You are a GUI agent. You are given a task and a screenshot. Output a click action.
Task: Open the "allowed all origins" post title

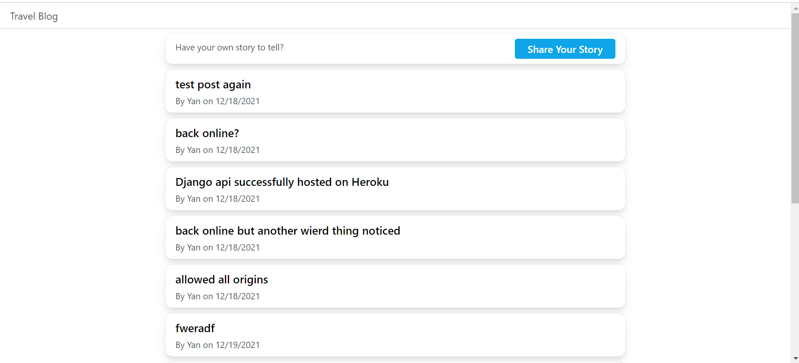point(222,280)
